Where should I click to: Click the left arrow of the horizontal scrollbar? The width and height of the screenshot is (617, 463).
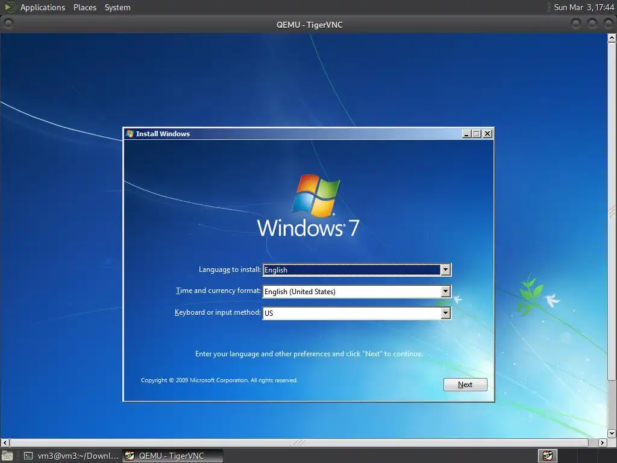click(5, 443)
